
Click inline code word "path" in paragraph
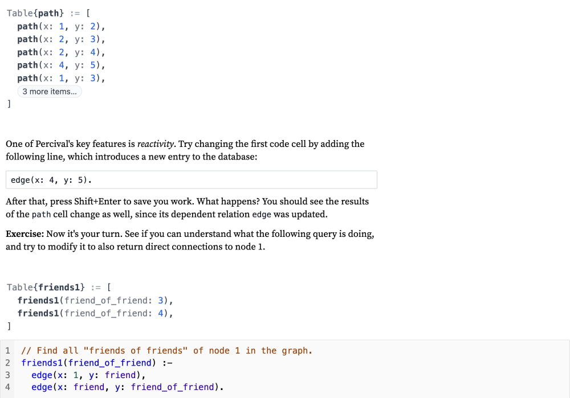coord(41,215)
